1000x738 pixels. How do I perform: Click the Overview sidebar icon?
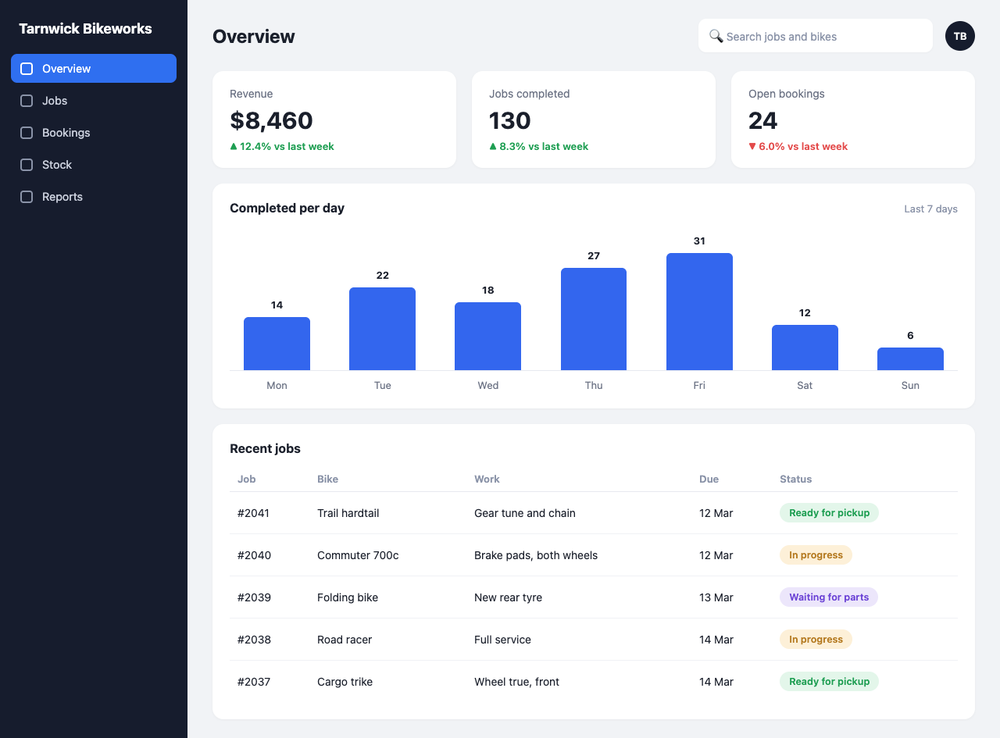point(27,69)
